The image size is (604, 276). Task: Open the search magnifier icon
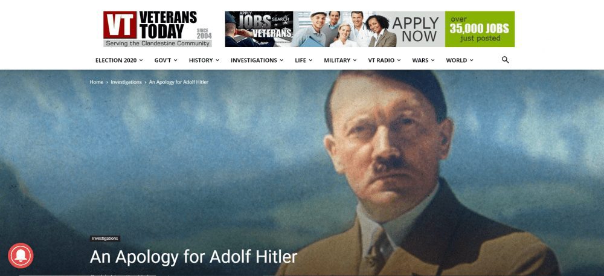click(505, 60)
